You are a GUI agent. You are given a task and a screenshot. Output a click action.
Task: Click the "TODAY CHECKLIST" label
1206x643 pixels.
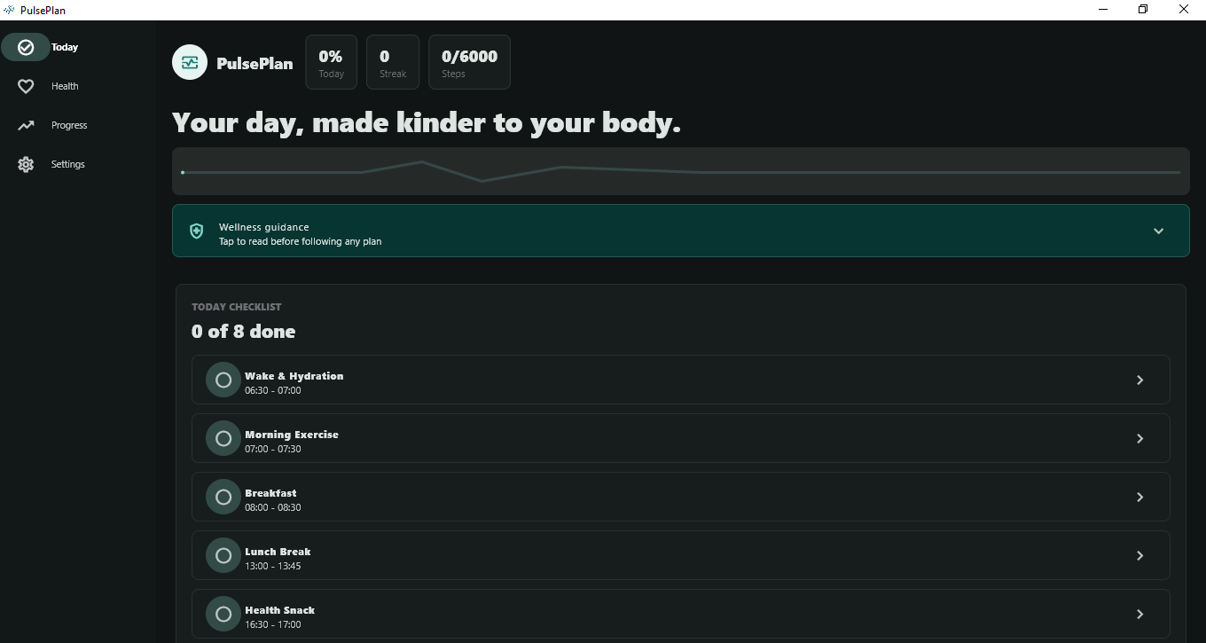click(237, 307)
